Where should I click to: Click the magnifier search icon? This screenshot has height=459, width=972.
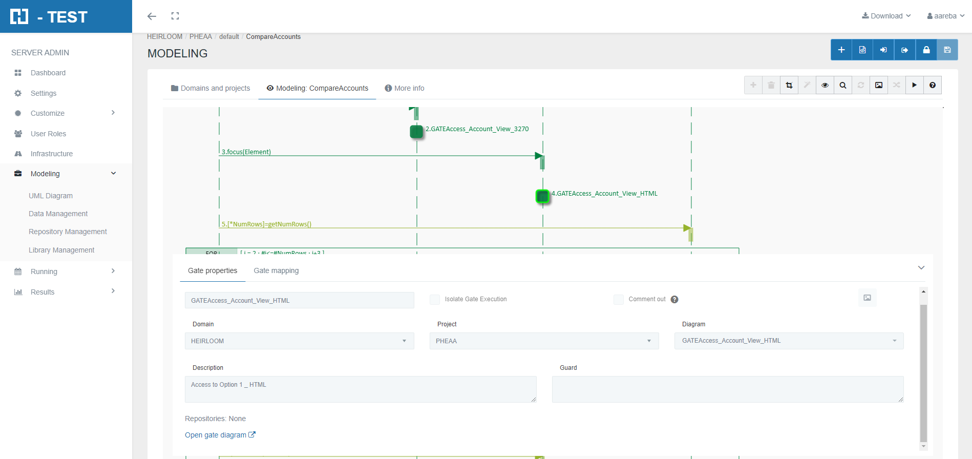(842, 85)
